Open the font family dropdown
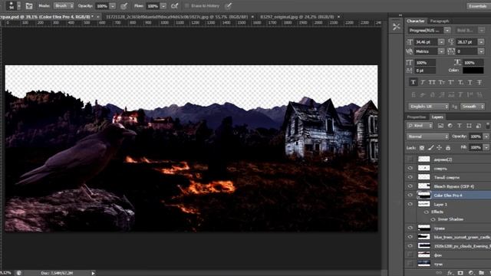The image size is (491, 276). point(447,31)
